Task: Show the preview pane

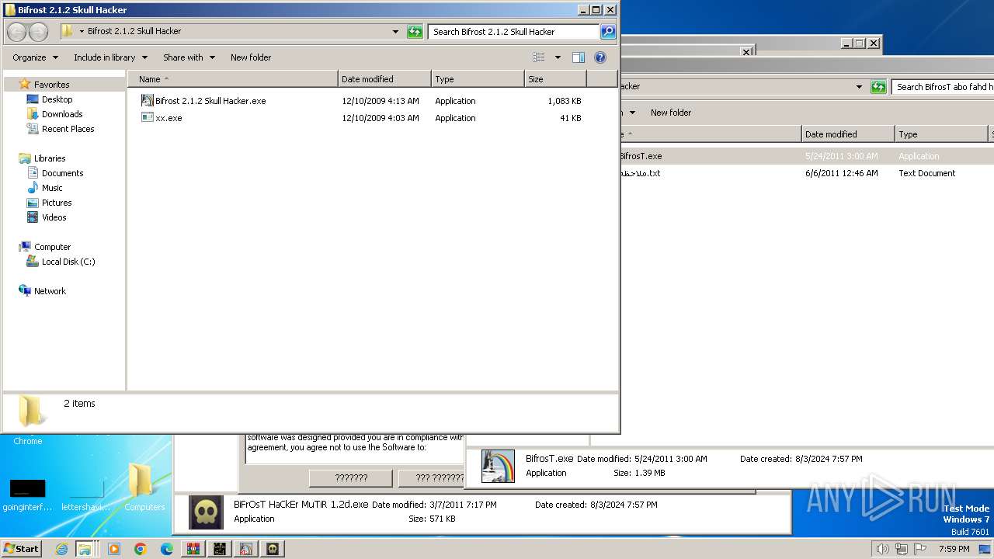Action: coord(578,57)
